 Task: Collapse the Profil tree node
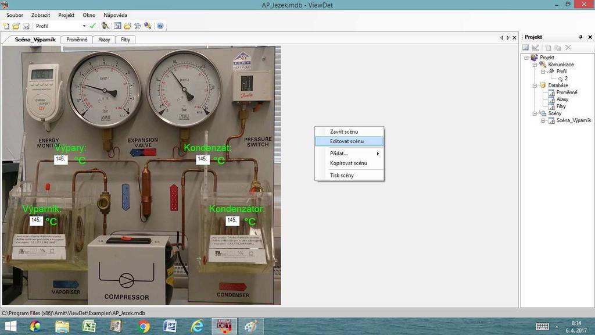[543, 72]
